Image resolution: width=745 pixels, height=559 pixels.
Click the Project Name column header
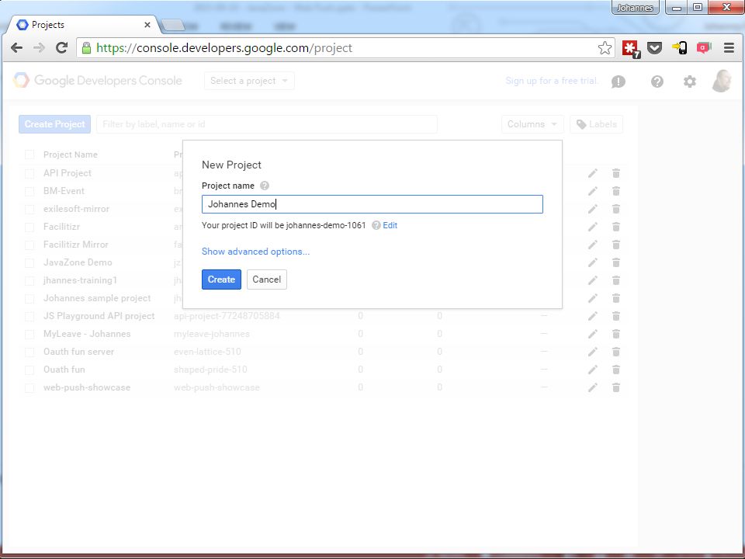click(71, 155)
